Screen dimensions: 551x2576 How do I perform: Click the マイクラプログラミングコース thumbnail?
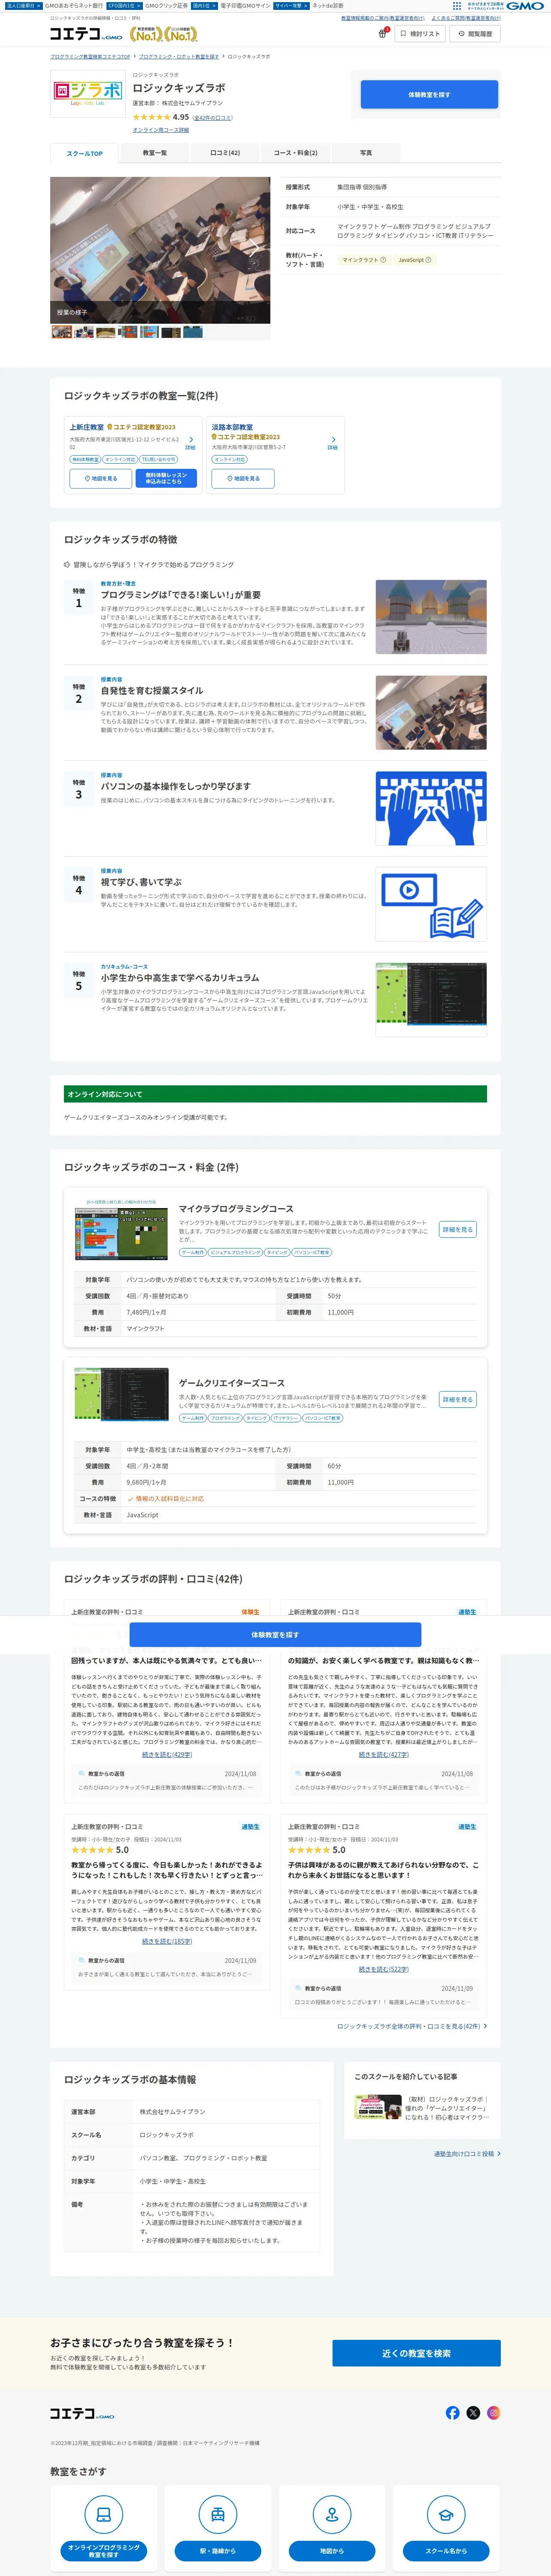point(121,1230)
